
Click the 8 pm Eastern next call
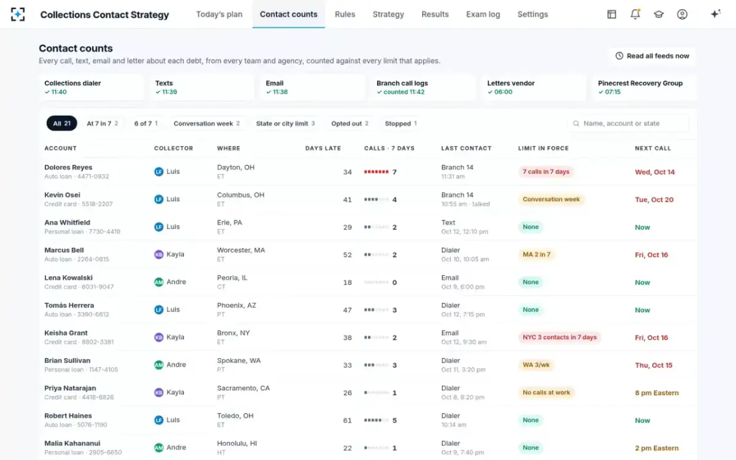(657, 393)
